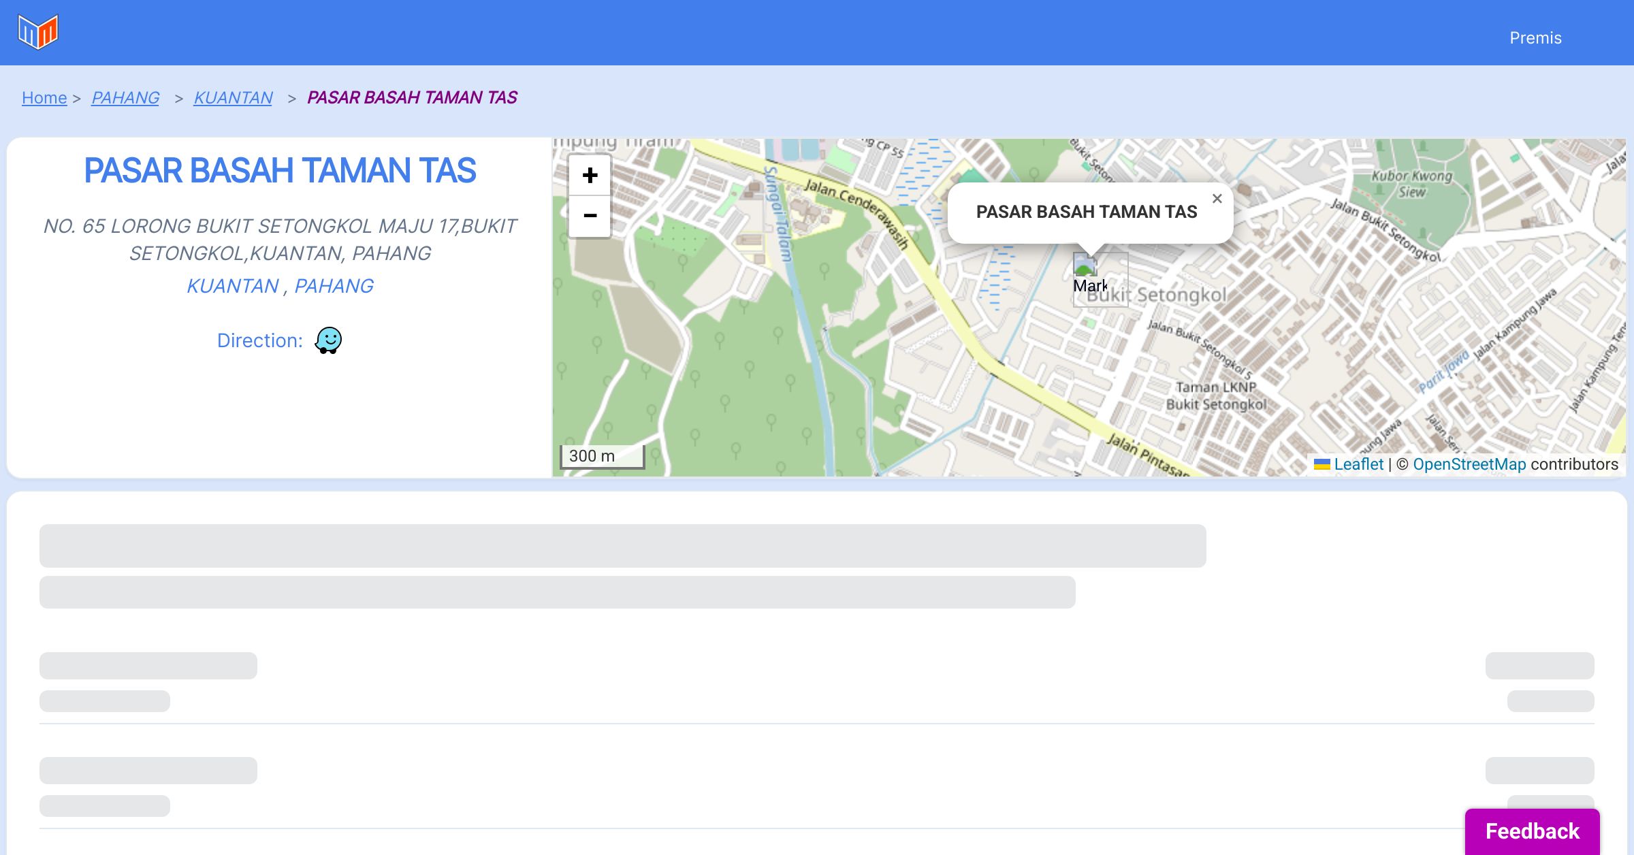Image resolution: width=1634 pixels, height=855 pixels.
Task: Open the Feedback button
Action: coord(1532,830)
